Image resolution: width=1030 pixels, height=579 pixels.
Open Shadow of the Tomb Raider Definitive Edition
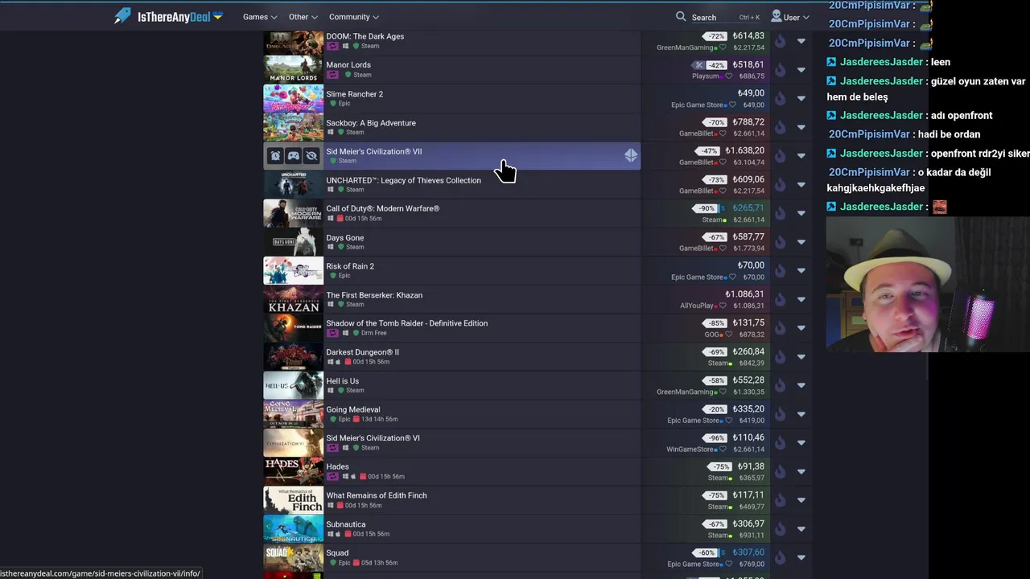[406, 323]
